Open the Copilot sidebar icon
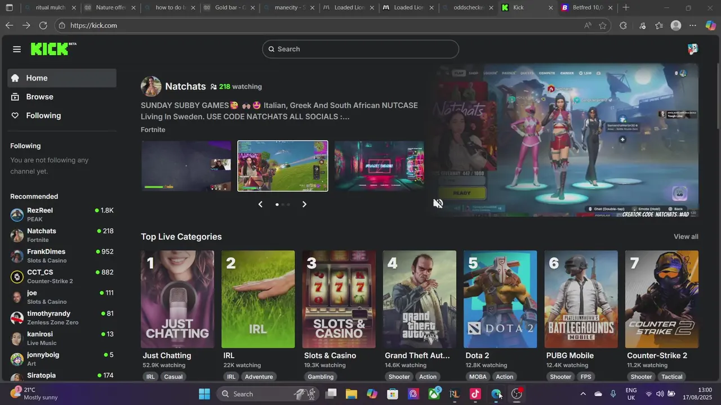 [x=710, y=25]
